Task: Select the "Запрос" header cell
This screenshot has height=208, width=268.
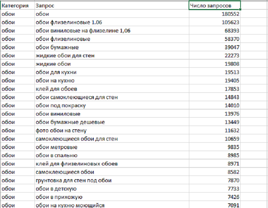Action: coord(112,6)
